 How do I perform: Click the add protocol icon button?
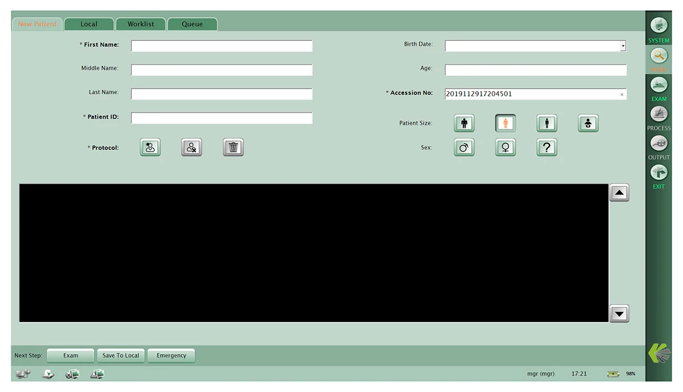150,148
